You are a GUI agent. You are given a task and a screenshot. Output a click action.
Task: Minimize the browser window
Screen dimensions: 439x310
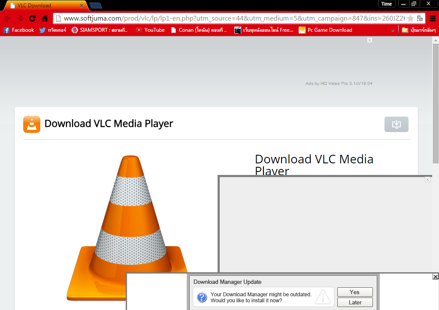point(403,4)
